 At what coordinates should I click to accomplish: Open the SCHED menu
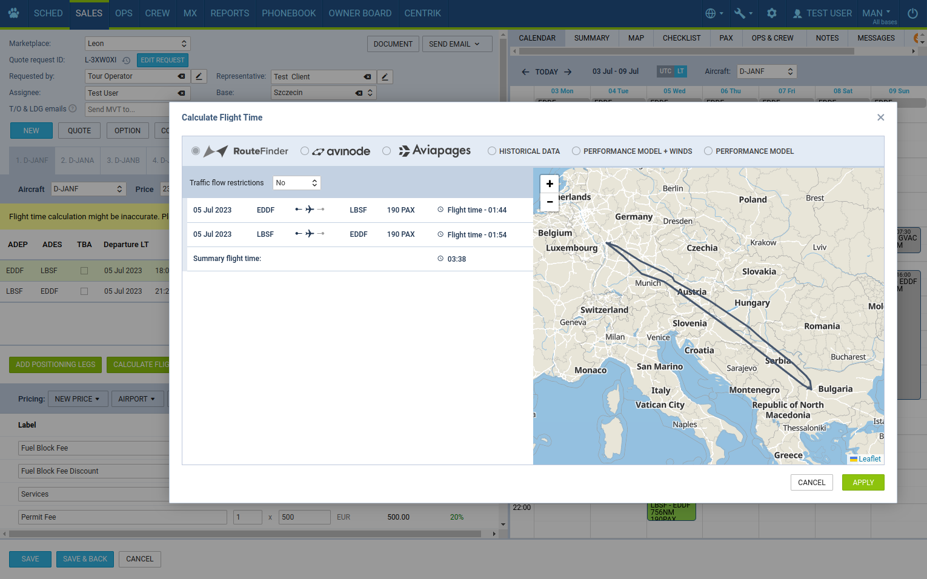[x=48, y=13]
